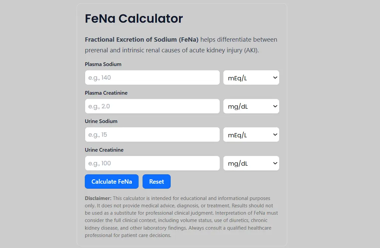Select the example placeholder field showing 140
380x248 pixels.
point(152,77)
